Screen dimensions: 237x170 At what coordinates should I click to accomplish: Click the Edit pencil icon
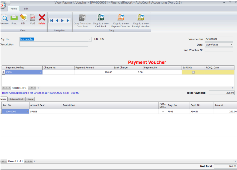(23, 19)
